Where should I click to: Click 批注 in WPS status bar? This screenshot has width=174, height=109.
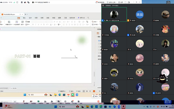tap(78, 91)
